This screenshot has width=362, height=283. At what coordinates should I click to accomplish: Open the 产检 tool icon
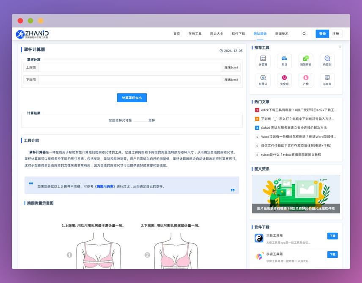(306, 80)
